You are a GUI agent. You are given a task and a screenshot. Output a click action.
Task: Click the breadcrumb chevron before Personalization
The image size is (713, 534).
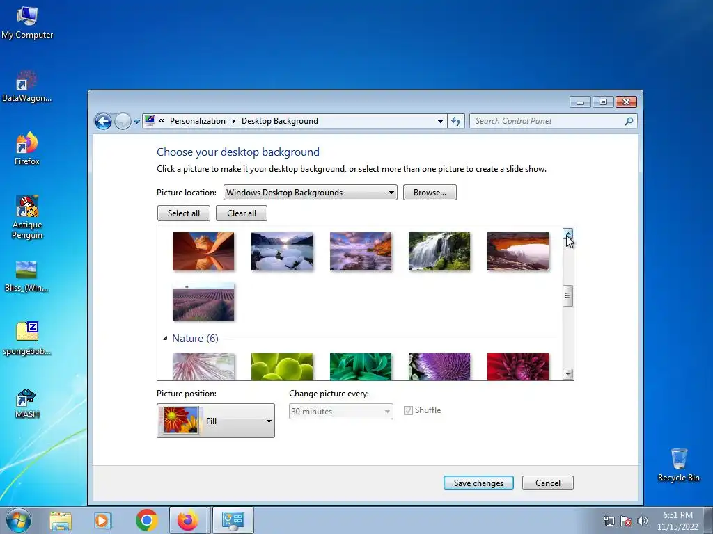[162, 121]
